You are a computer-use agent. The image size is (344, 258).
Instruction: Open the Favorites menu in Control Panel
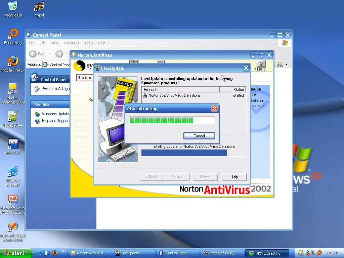coord(71,43)
